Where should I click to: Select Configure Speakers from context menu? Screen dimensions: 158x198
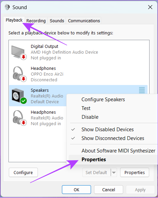click(x=103, y=100)
